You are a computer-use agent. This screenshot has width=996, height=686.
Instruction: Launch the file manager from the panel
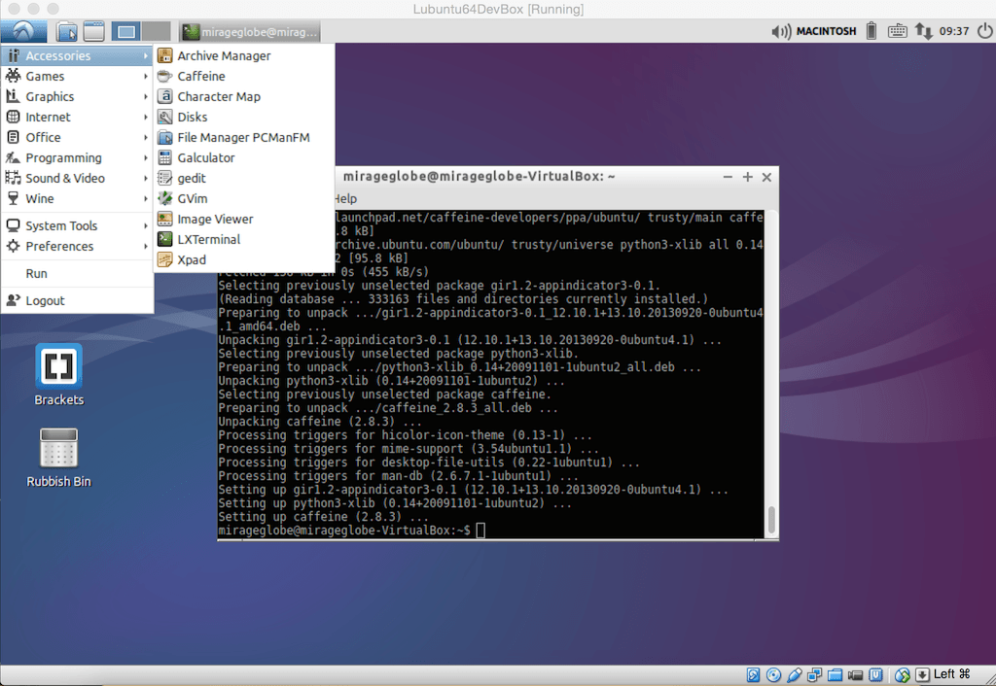point(67,31)
